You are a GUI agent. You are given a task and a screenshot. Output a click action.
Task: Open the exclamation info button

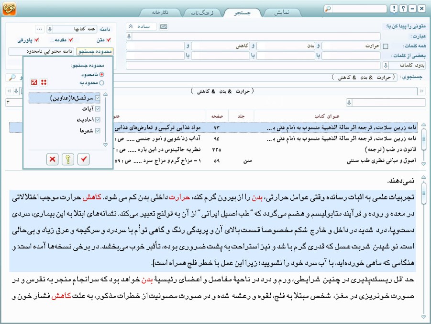(394, 9)
